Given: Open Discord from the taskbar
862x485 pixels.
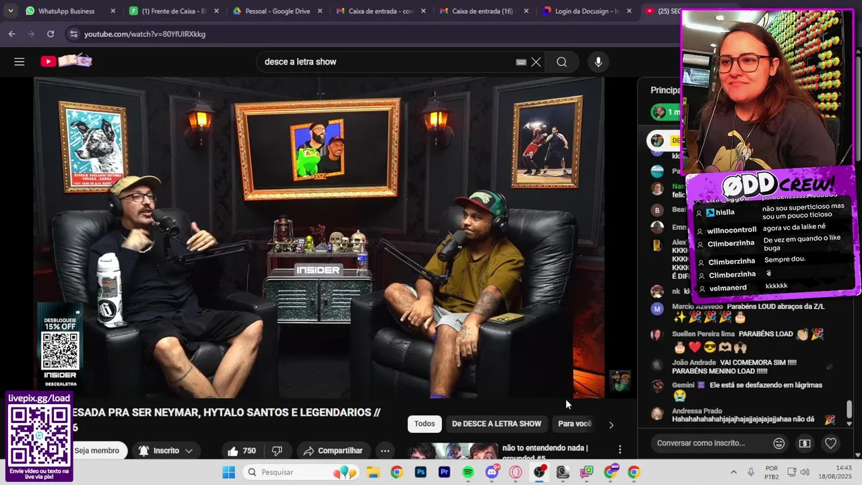Looking at the screenshot, I should coord(492,472).
